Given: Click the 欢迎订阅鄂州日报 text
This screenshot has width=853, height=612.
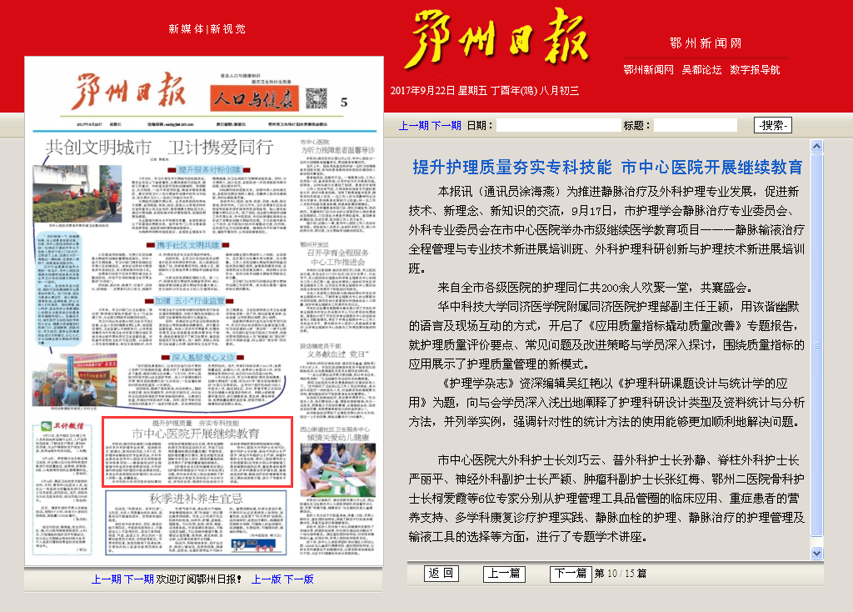Looking at the screenshot, I should click(x=198, y=579).
